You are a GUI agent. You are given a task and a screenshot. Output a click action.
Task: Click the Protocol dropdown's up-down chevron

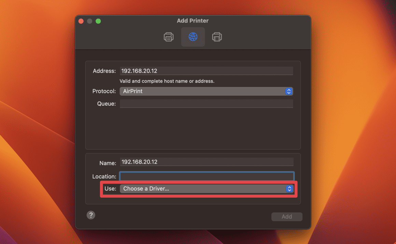(288, 91)
